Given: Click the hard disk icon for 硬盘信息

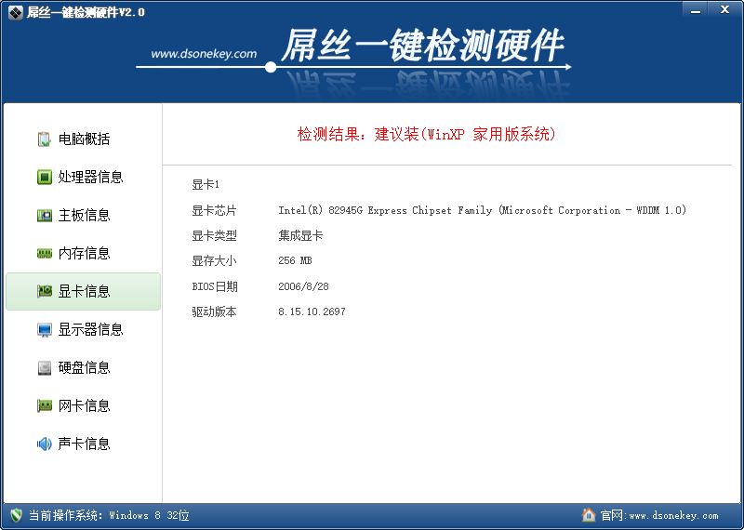Looking at the screenshot, I should (x=44, y=367).
